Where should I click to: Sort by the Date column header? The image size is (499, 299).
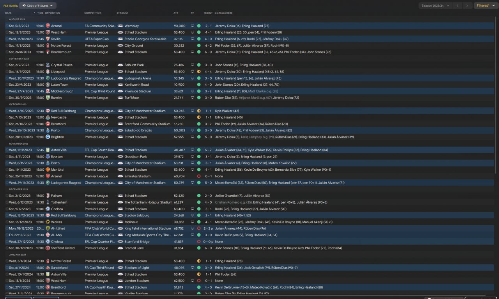[9, 13]
